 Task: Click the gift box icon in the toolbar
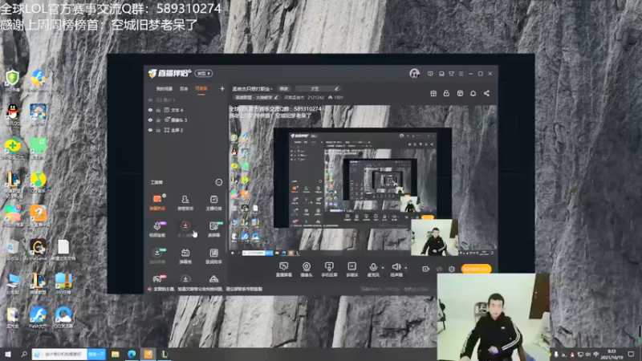(x=433, y=93)
